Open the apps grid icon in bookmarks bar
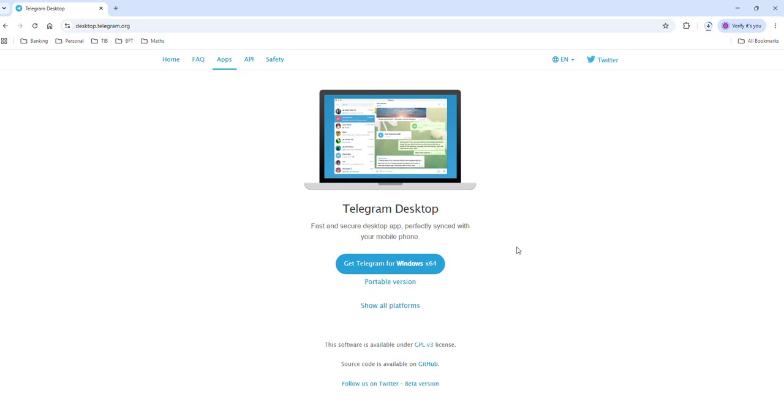784x405 pixels. pos(4,41)
